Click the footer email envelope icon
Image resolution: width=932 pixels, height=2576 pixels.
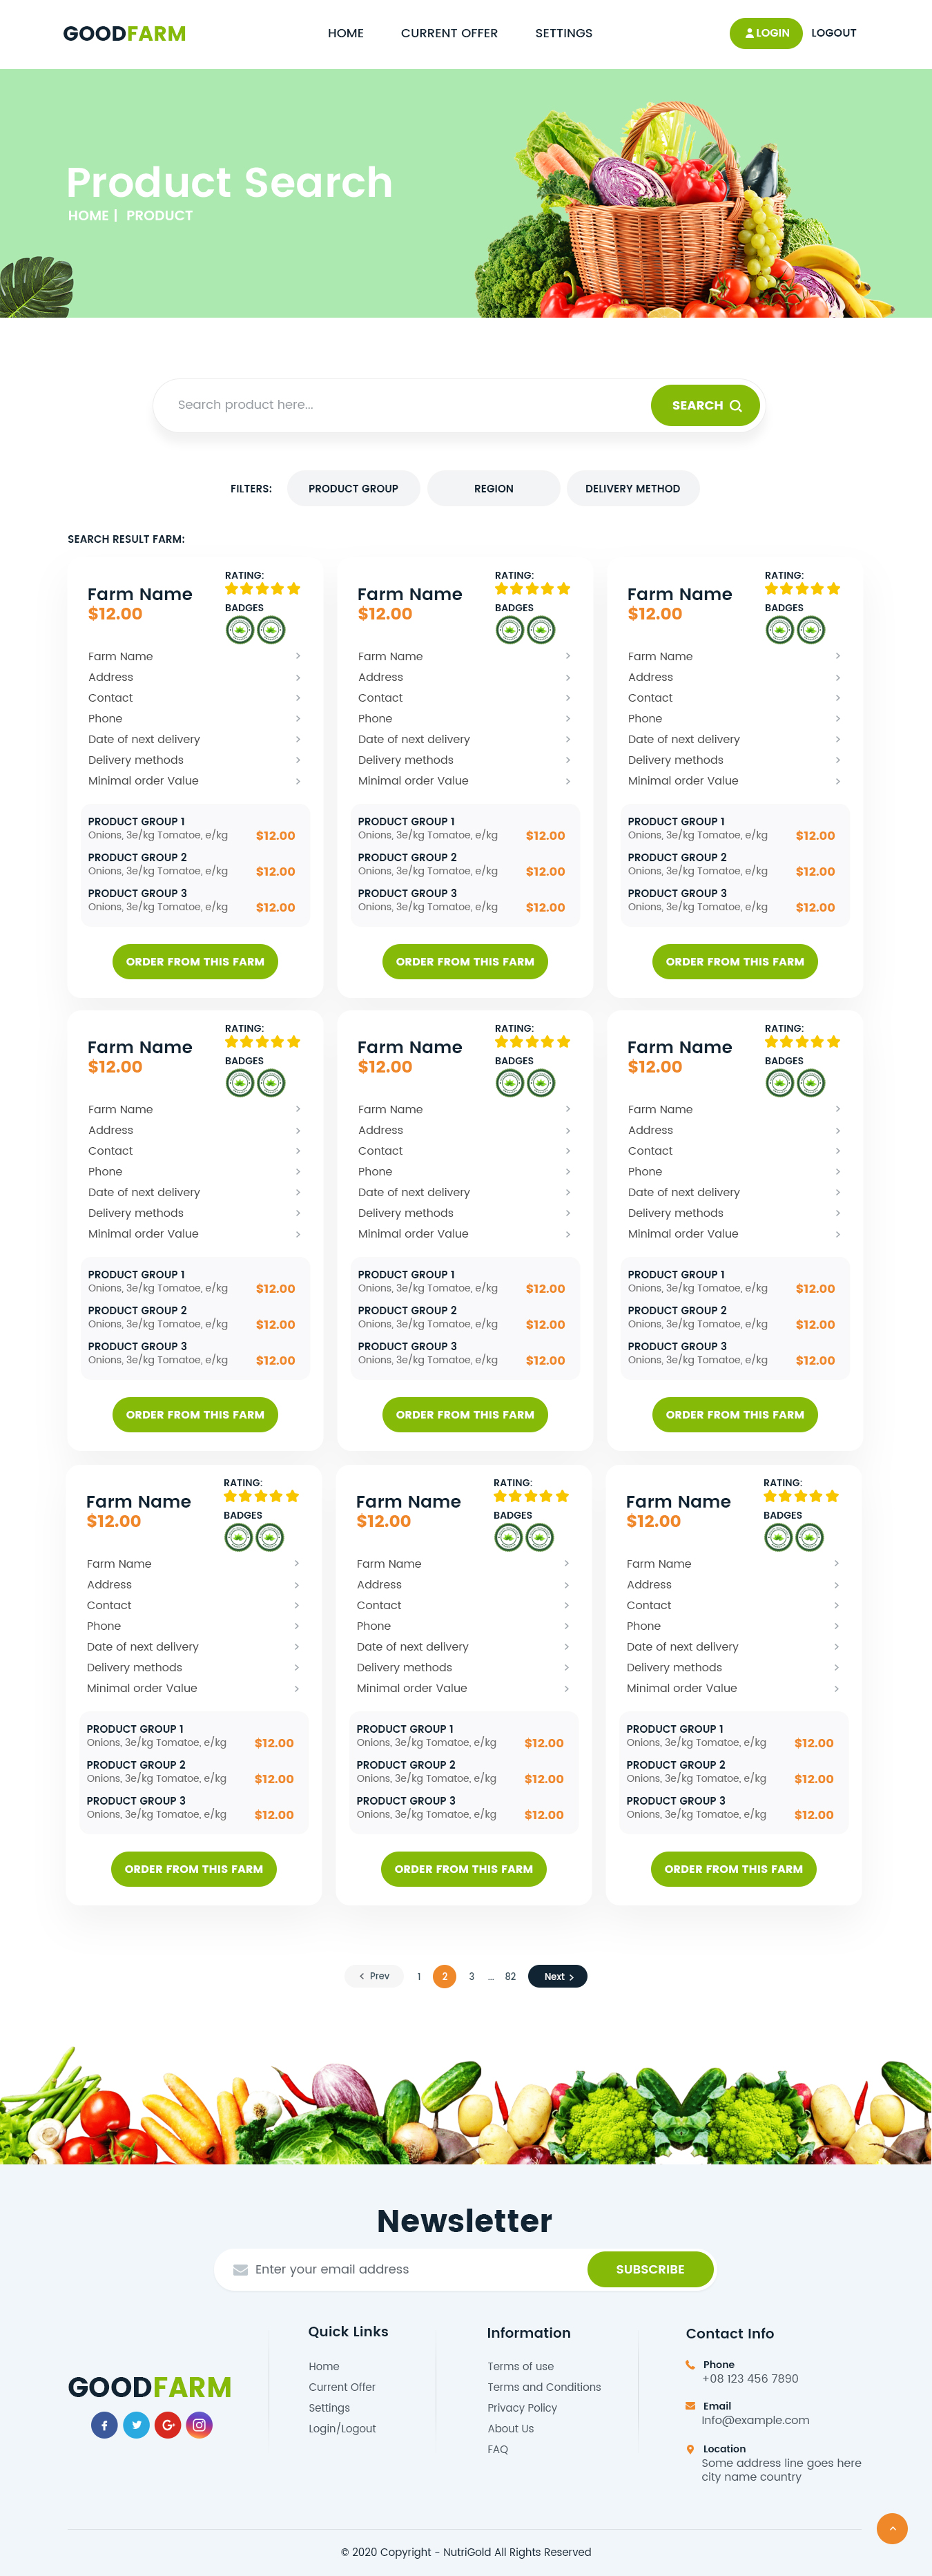coord(690,2405)
